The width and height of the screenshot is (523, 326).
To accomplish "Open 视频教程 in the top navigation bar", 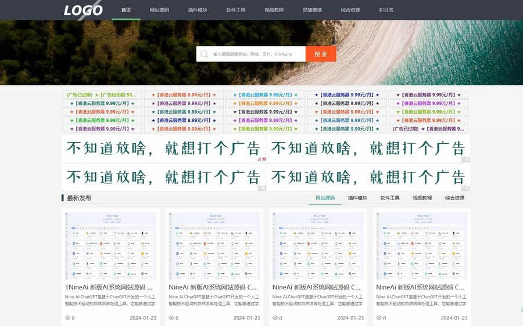I will tap(274, 10).
